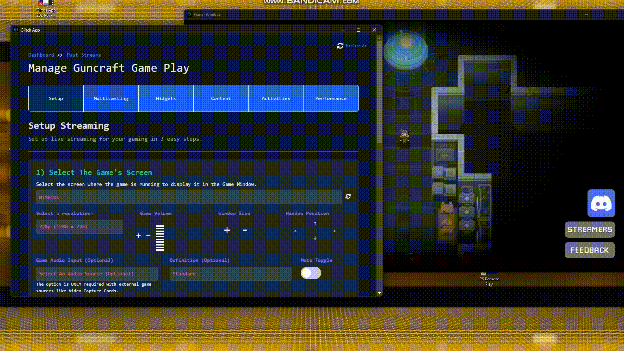Open Select An Audio Source dropdown
The image size is (624, 351).
(x=97, y=274)
